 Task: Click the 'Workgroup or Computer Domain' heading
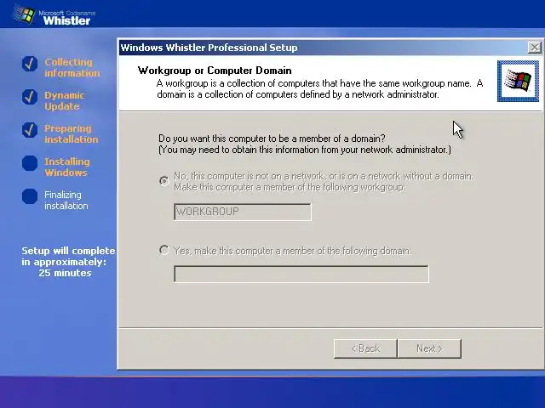215,71
